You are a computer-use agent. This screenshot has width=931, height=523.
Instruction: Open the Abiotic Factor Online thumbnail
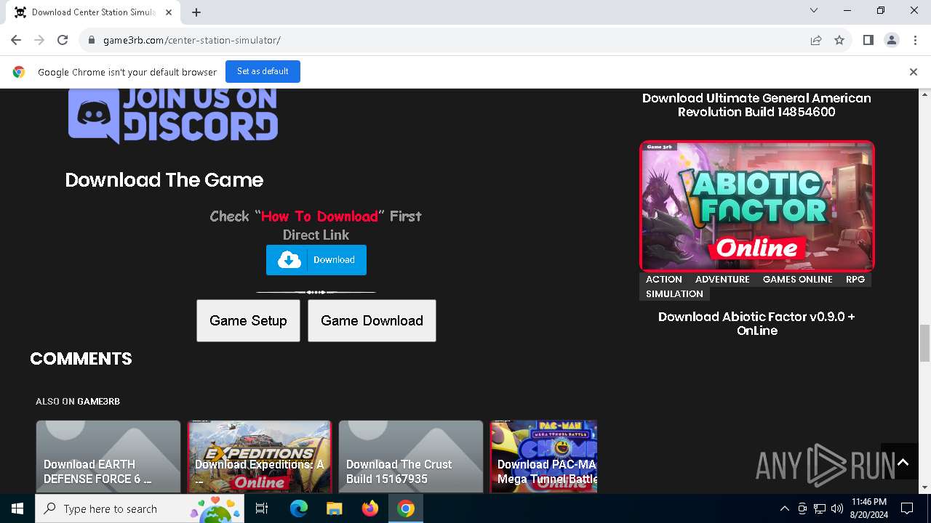(x=756, y=206)
